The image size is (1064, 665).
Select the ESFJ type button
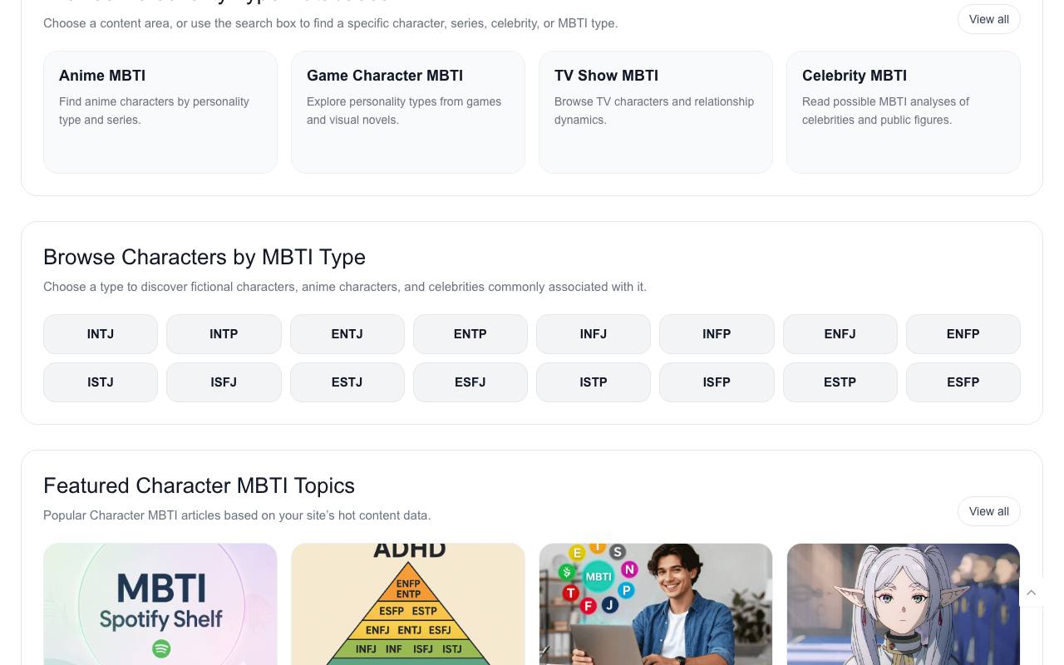(x=470, y=382)
